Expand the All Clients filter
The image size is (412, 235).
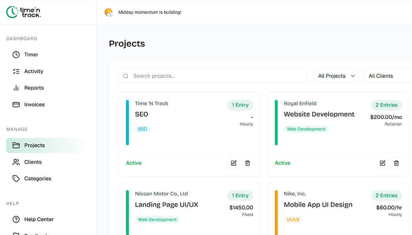pyautogui.click(x=387, y=76)
